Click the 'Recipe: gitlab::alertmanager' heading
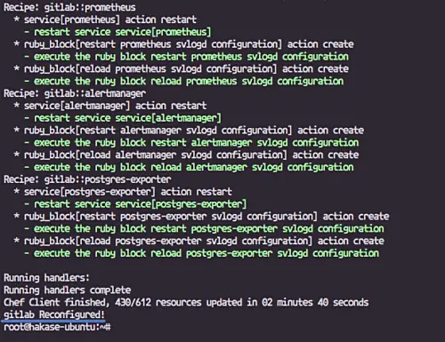The width and height of the screenshot is (445, 342). [75, 93]
